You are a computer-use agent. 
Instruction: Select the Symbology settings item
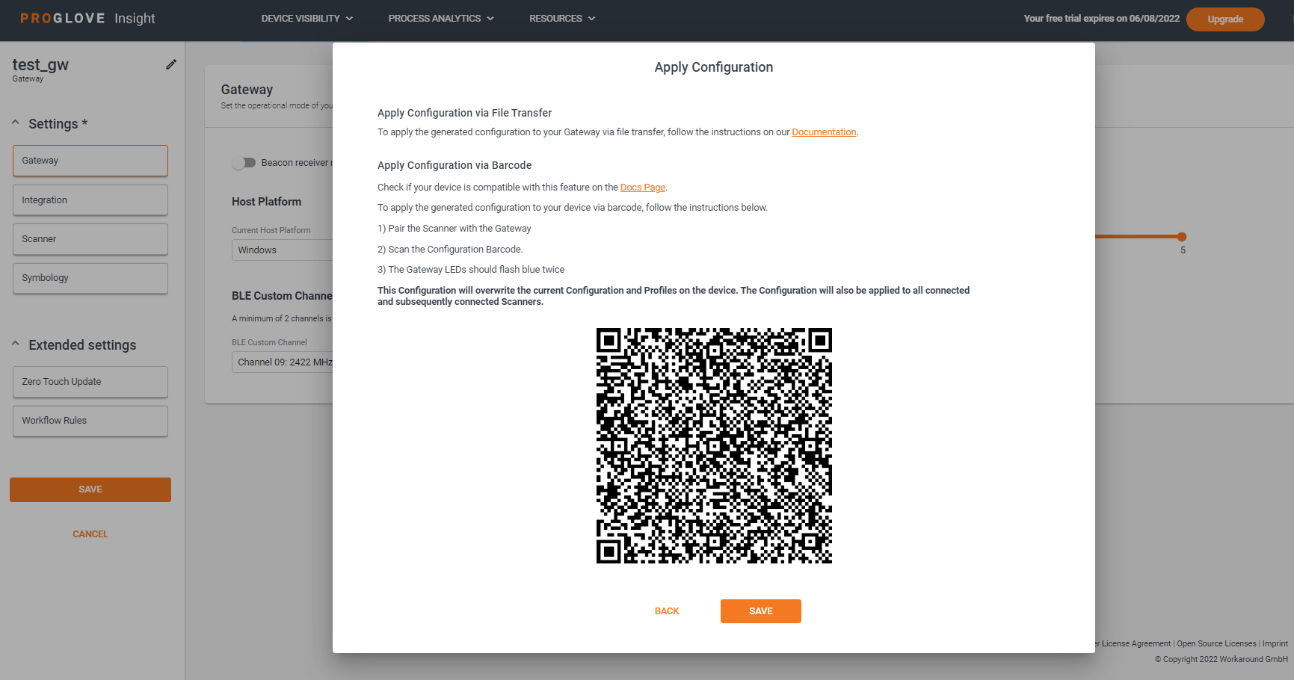coord(90,278)
